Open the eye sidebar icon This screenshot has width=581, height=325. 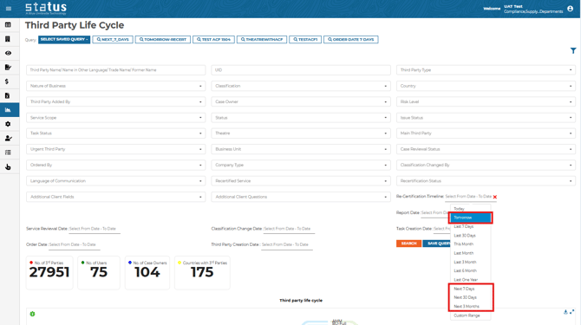tap(8, 53)
